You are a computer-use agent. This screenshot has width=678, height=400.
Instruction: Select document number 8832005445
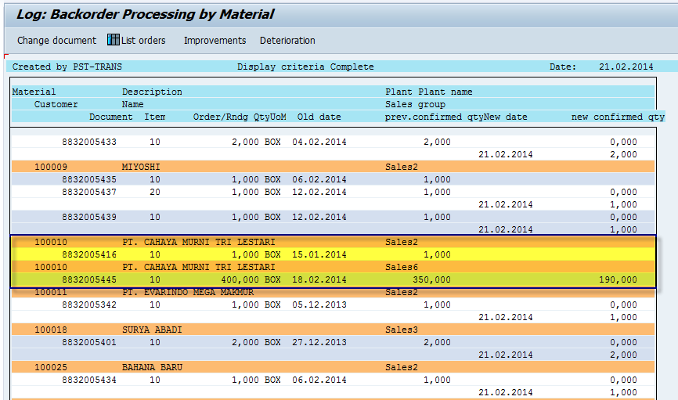89,279
